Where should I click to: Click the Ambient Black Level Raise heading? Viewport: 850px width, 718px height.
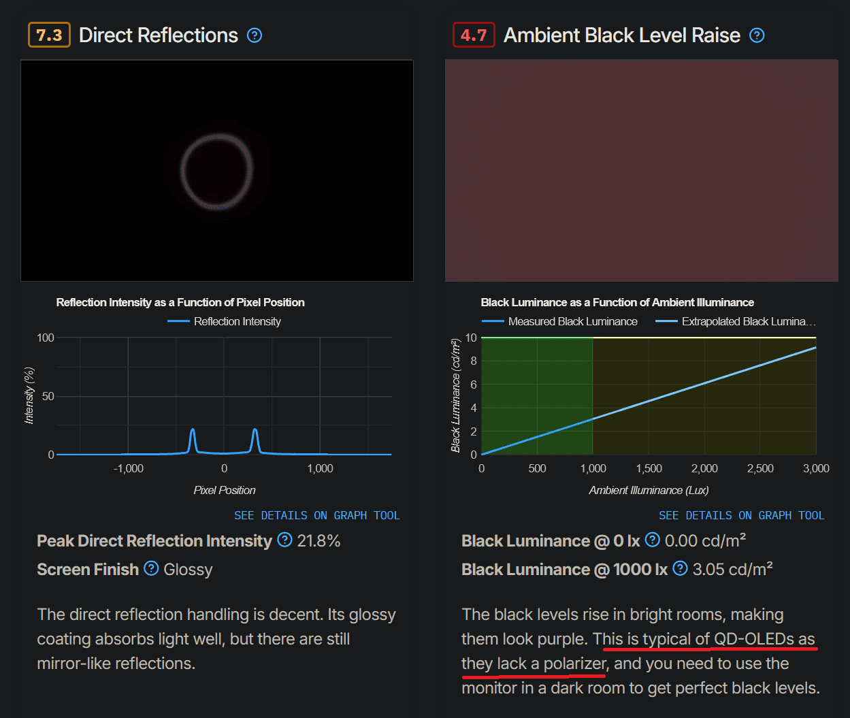(x=621, y=35)
